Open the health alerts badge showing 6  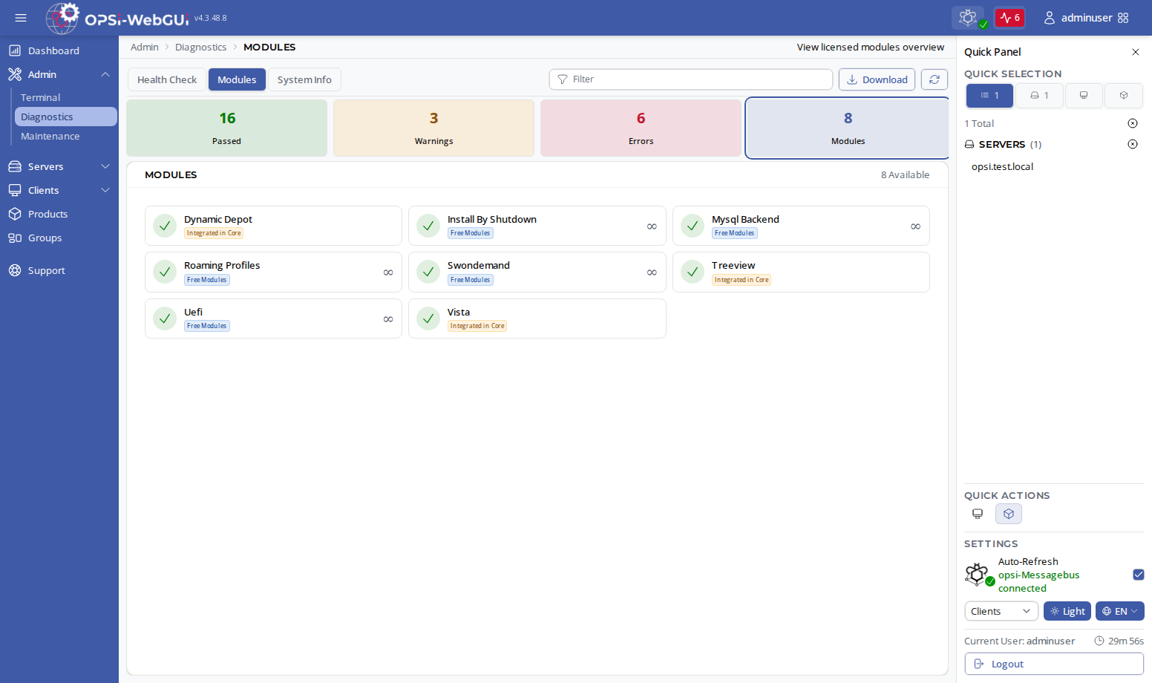(1009, 18)
